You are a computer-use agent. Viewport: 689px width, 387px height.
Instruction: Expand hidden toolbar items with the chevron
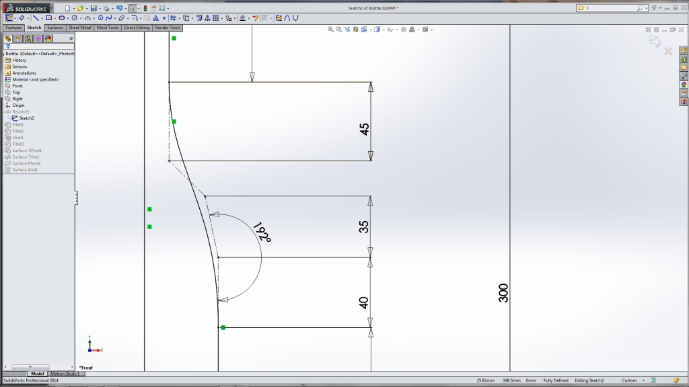click(x=71, y=38)
